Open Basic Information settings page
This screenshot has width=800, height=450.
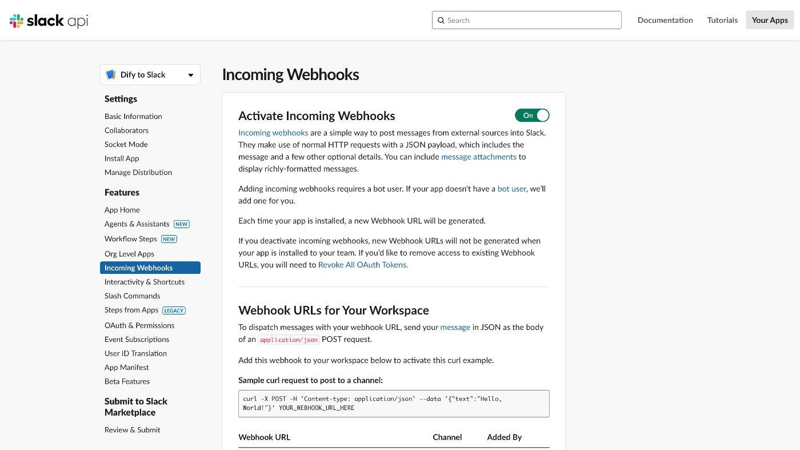click(133, 116)
